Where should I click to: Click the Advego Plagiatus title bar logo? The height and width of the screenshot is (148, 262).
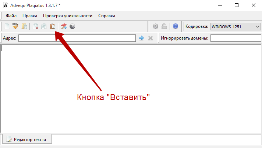(x=6, y=5)
